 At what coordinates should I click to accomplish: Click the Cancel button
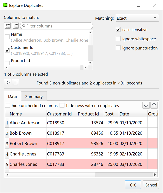click(x=151, y=185)
